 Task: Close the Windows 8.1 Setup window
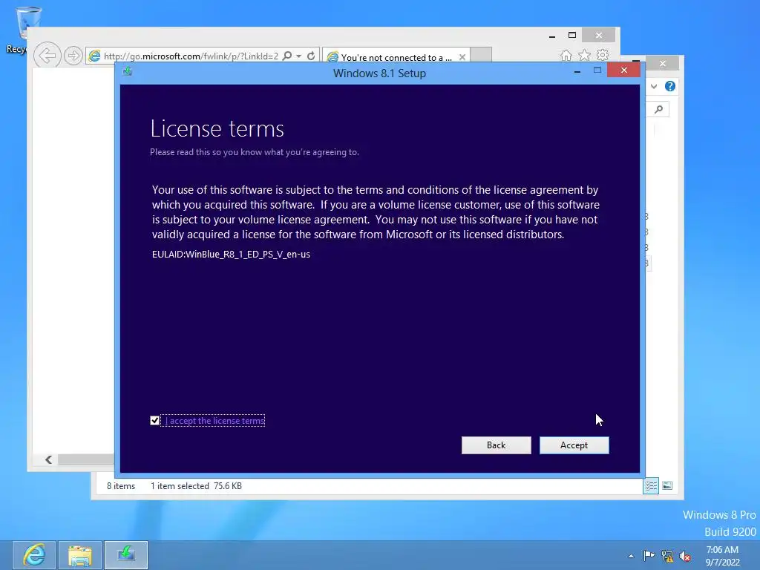click(623, 71)
